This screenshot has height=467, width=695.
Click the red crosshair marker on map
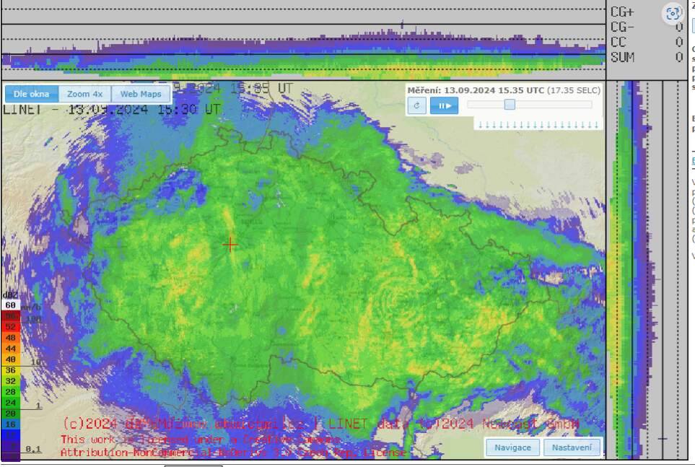(230, 245)
